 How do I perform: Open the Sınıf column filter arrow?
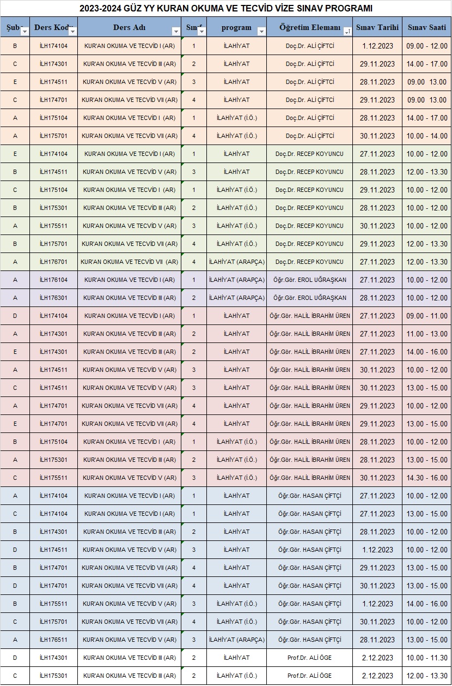201,32
